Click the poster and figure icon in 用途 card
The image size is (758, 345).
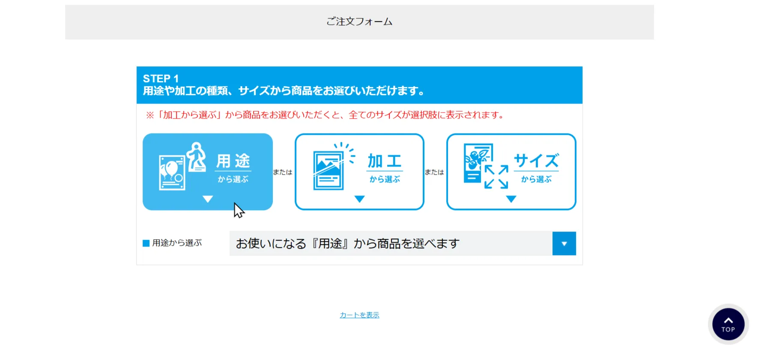tap(182, 167)
